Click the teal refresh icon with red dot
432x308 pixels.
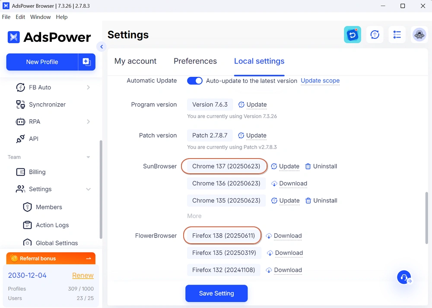pos(353,35)
